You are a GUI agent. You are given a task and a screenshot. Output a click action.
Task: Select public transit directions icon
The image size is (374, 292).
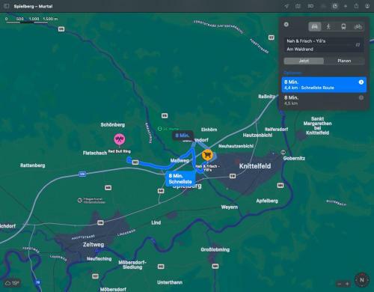[x=343, y=26]
